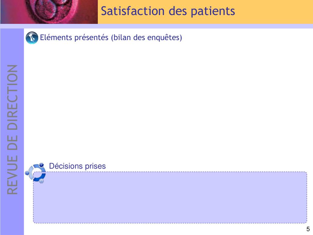Viewport: 313px width, 235px height.
Task: Select the circular arrows gear icon
Action: click(x=35, y=173)
